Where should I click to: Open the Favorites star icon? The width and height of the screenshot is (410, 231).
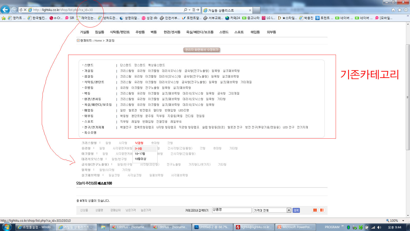[x=399, y=10]
